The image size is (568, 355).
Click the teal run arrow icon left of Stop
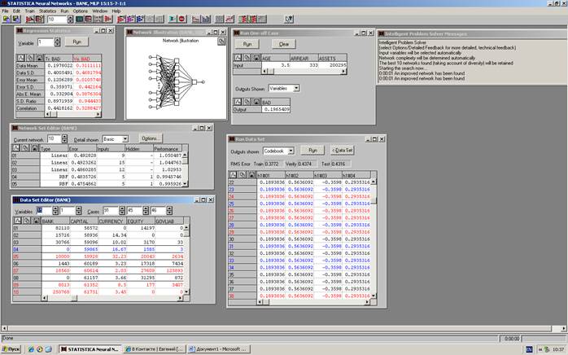tap(173, 19)
